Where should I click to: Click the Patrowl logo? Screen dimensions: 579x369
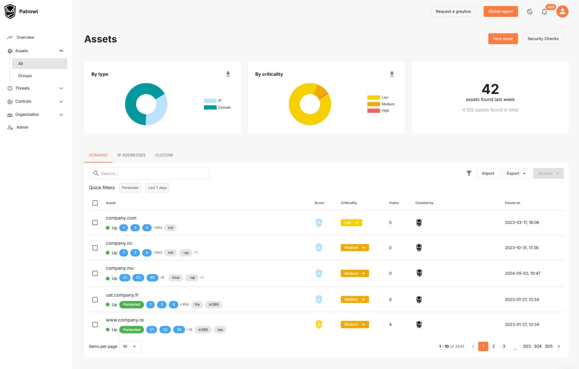[10, 11]
